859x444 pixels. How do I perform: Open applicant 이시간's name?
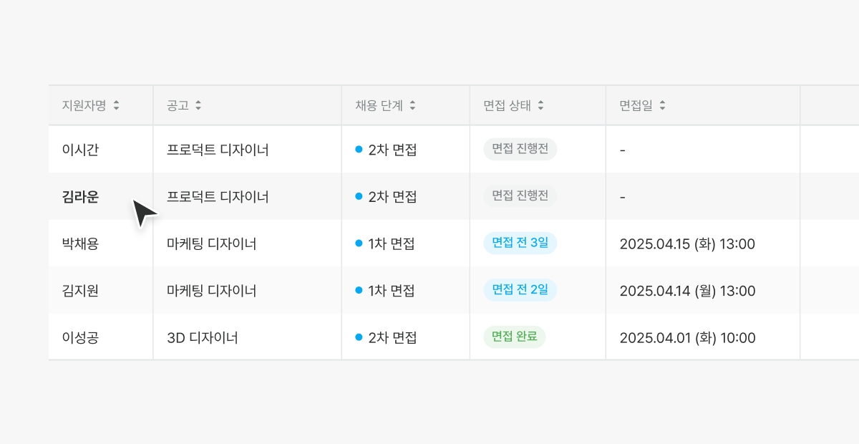[80, 150]
